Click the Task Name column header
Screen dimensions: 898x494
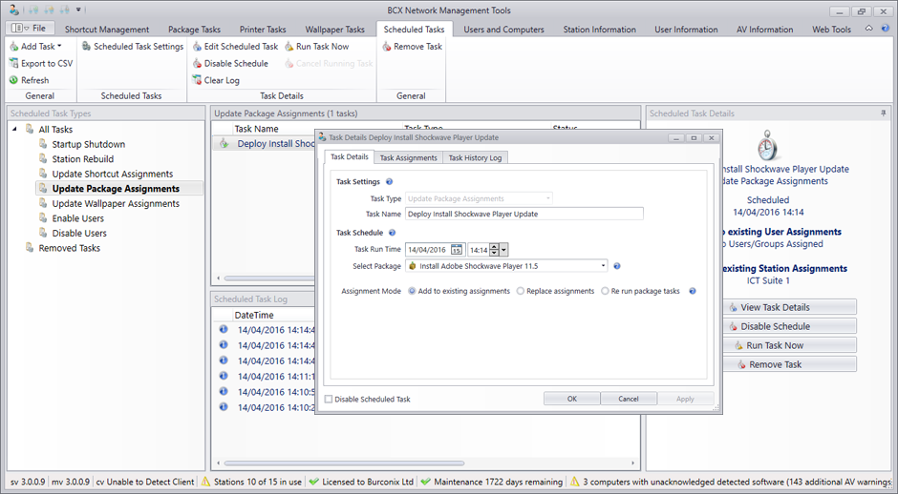pos(257,129)
